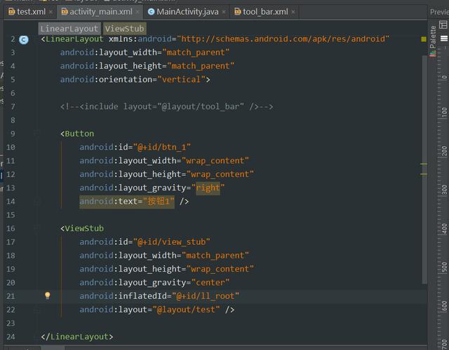
Task: Click the lightbulb quick-fix icon
Action: coord(48,295)
